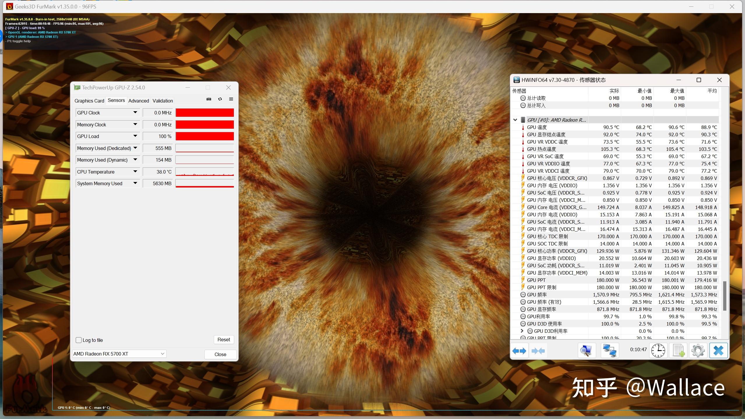Click the HWiNFO64 settings gear icon

(698, 351)
